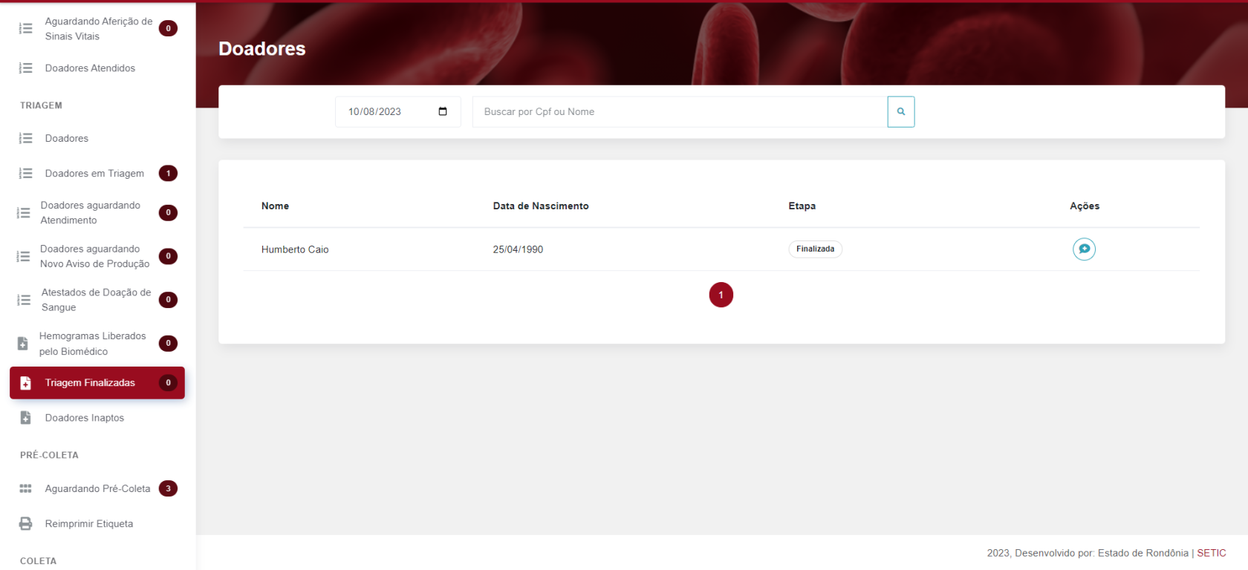
Task: Open Doadores aguardando Novo Aviso de Produção
Action: pos(97,256)
